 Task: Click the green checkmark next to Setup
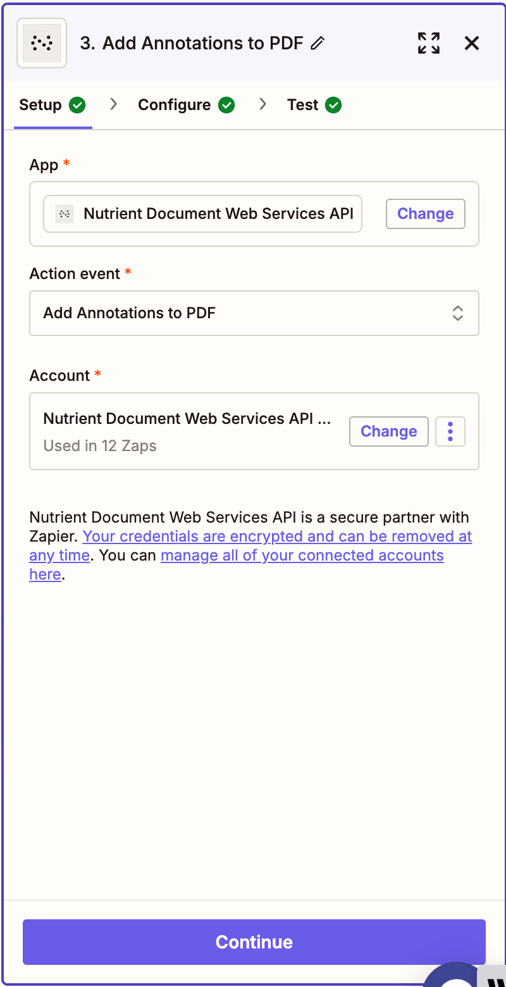click(78, 104)
